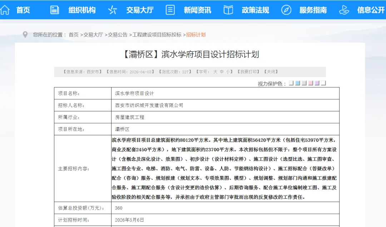This screenshot has height=227, width=386.
Task: Go to 首页 in the breadcrumb
Action: pyautogui.click(x=74, y=35)
